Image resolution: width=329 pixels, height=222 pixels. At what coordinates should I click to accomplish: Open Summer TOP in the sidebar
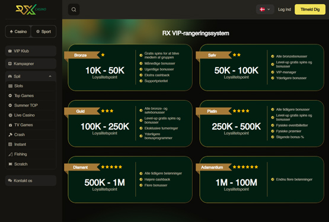tap(31, 105)
